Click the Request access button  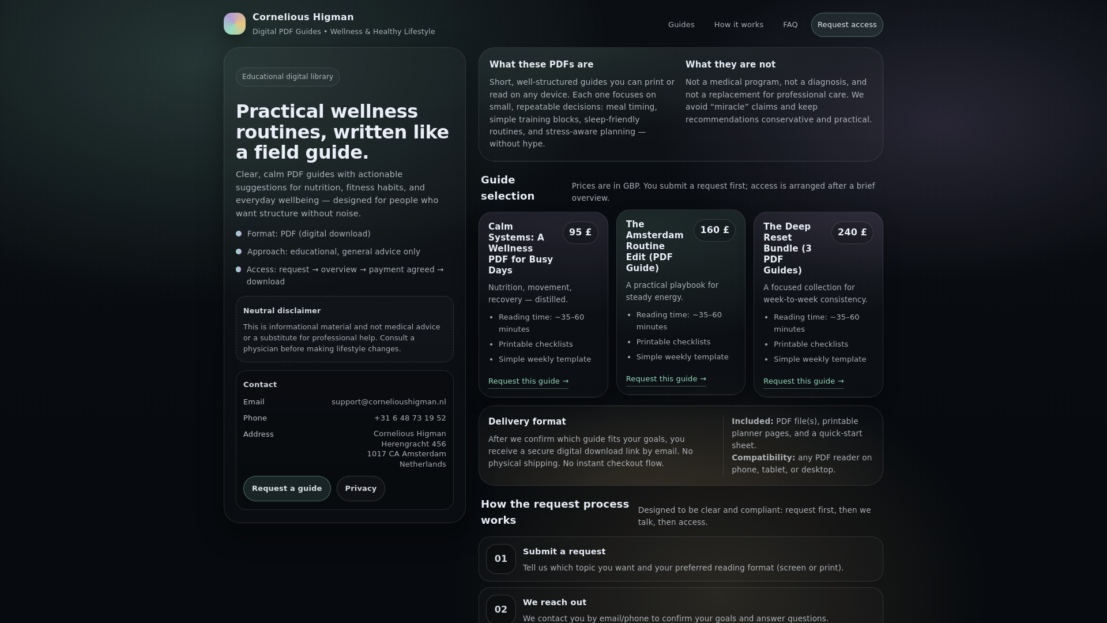pyautogui.click(x=846, y=25)
